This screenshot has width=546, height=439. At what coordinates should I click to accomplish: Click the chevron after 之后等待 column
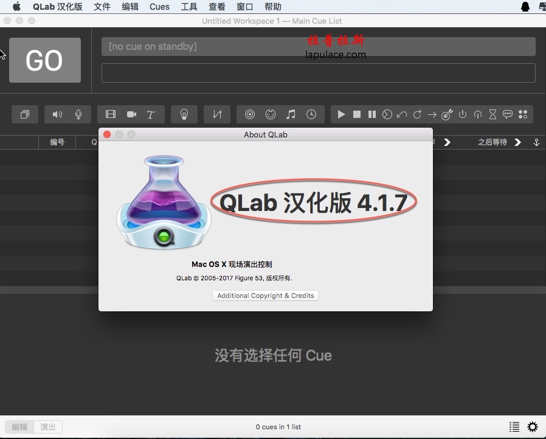point(518,142)
